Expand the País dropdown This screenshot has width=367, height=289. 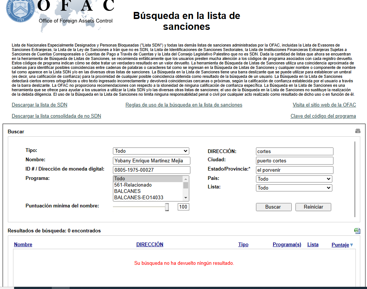click(x=294, y=179)
